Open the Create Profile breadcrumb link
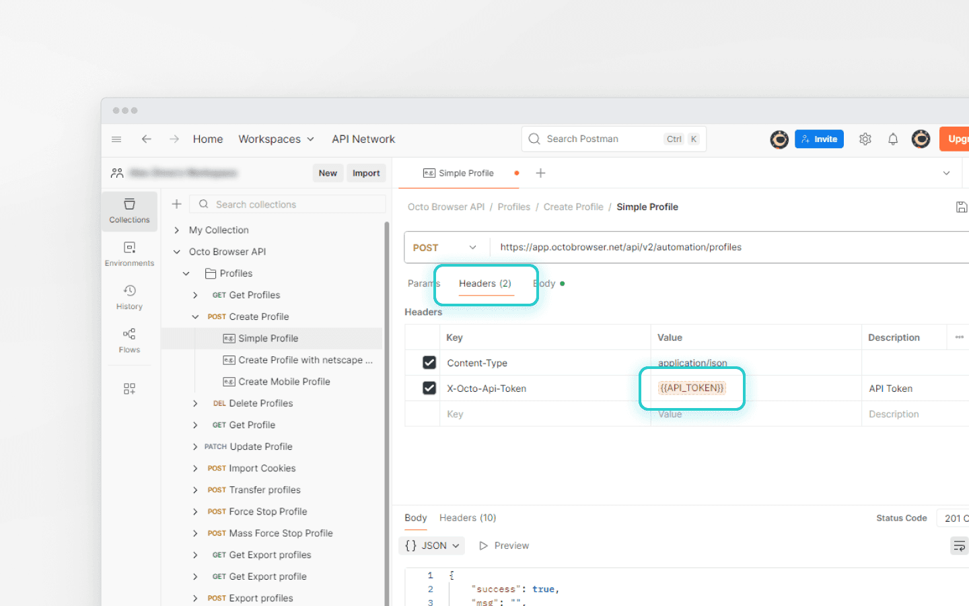The image size is (969, 606). point(573,207)
